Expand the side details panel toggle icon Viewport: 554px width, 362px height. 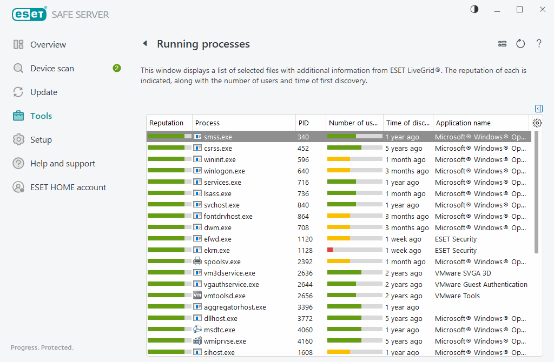click(538, 108)
